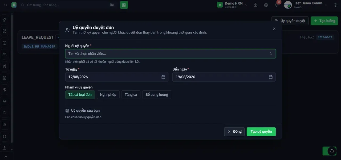Open the graduation cap training sidebar icon
341x160 pixels.
[5, 101]
